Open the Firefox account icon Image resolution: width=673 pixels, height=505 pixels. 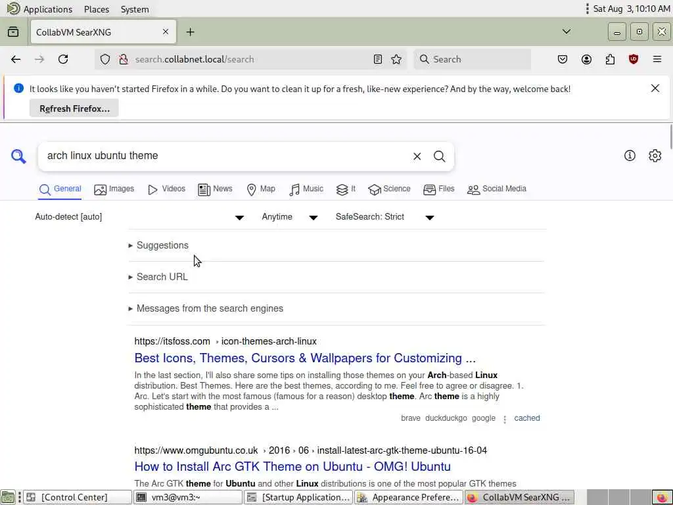[586, 59]
